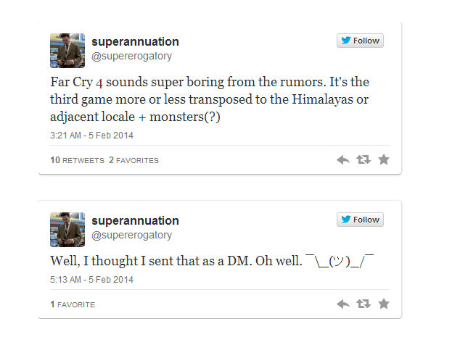460x345 pixels.
Task: Retweet the DM mistake tweet
Action: 364,304
